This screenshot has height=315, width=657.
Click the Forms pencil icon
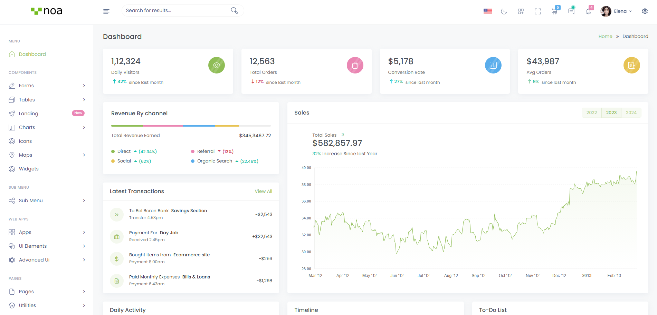[x=12, y=86]
